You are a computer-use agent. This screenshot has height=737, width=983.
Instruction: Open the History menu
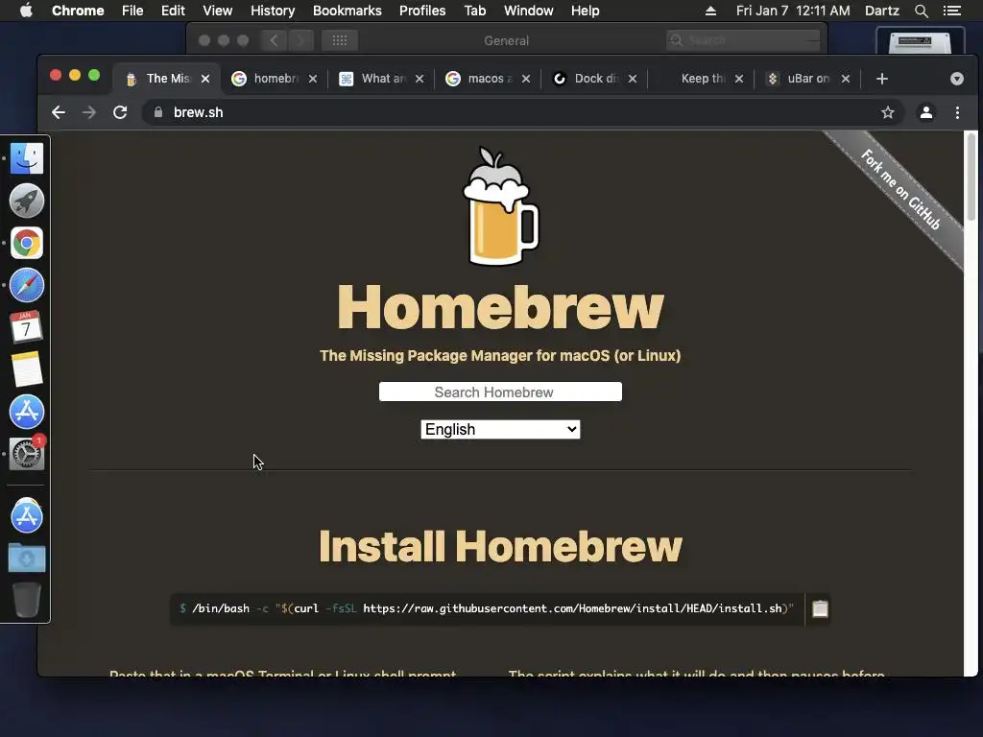(273, 11)
